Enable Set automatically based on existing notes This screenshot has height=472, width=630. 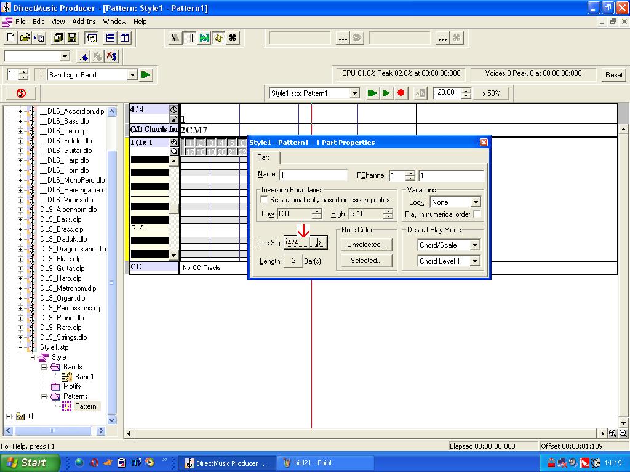265,200
